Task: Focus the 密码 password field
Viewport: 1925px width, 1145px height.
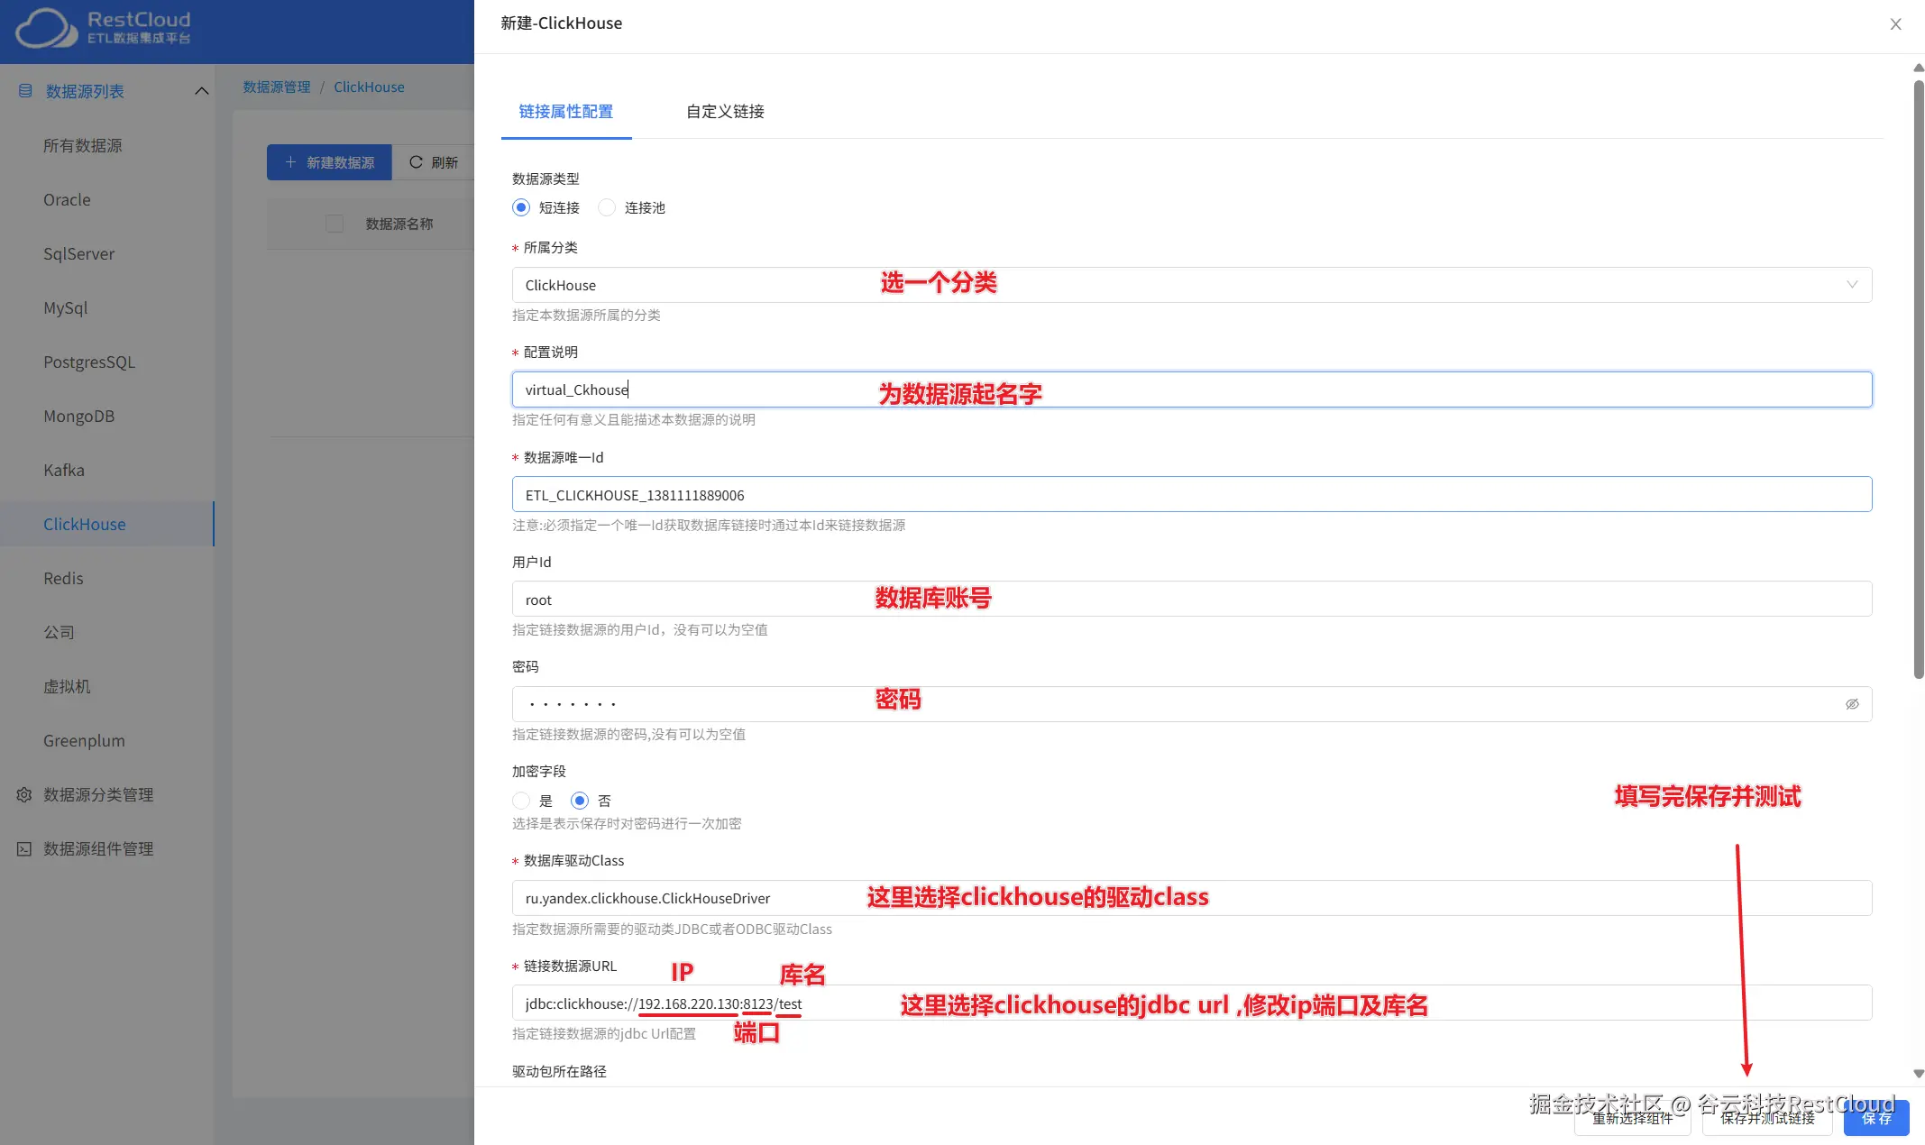Action: [1192, 704]
